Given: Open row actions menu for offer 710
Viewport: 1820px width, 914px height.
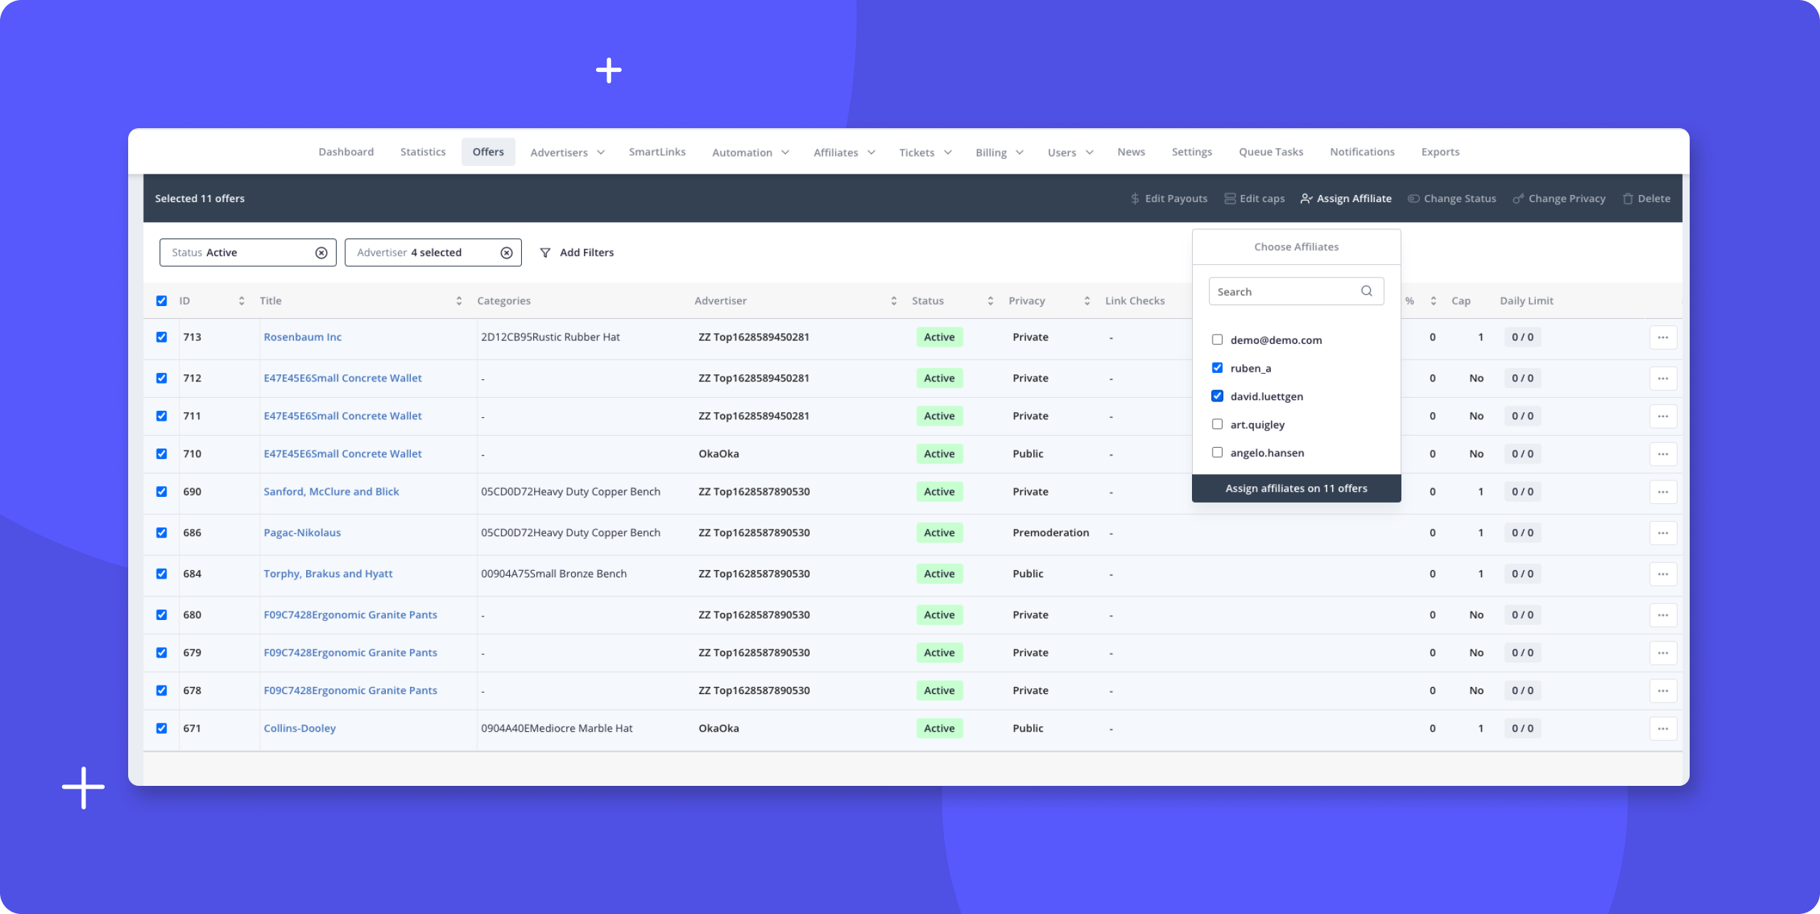Looking at the screenshot, I should (x=1663, y=453).
